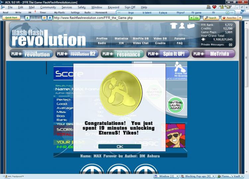Click the Write mail toolbar button
The width and height of the screenshot is (249, 179).
[x=18, y=13]
